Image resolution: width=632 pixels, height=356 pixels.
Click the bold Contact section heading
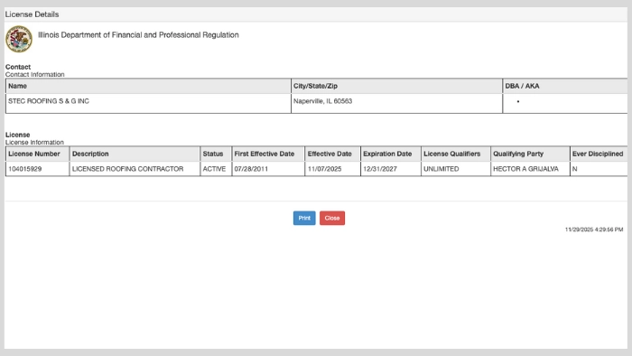18,67
